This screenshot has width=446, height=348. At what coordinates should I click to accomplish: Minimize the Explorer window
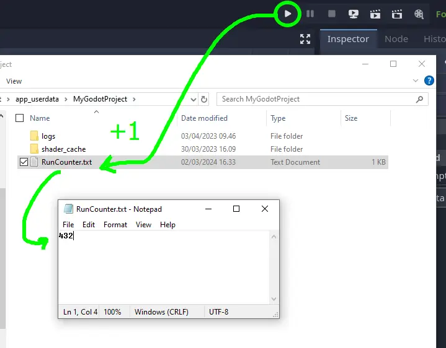[365, 64]
